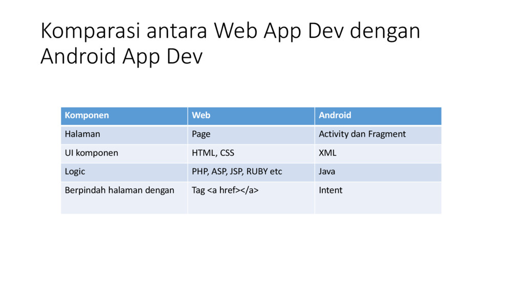
Task: Select the 'Web' header cell
Action: [251, 116]
